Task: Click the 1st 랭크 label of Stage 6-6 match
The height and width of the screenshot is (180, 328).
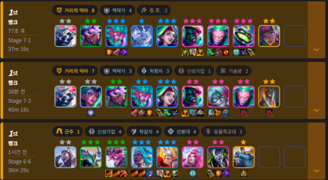Action: 13,138
